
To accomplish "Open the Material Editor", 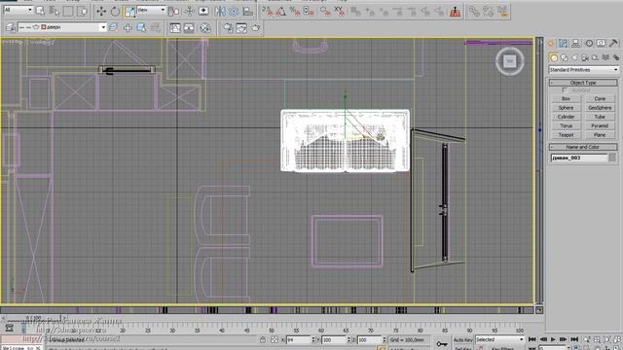I will click(205, 28).
